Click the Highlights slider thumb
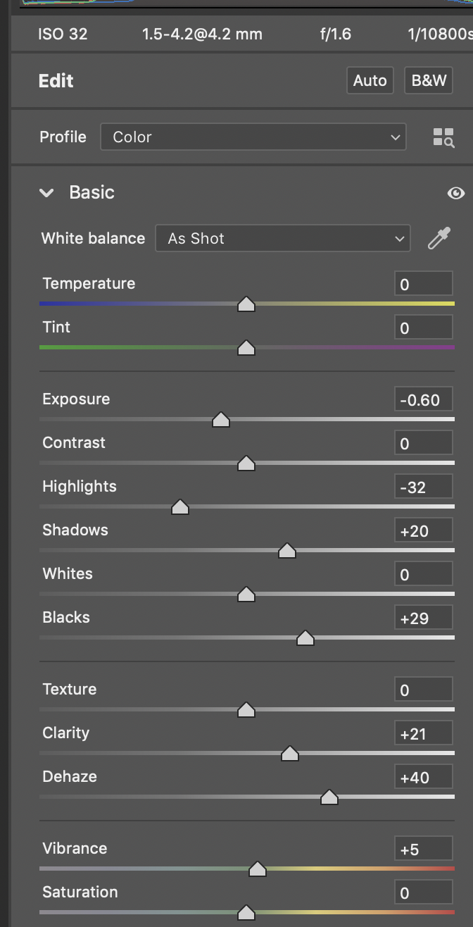473x927 pixels. (x=180, y=507)
